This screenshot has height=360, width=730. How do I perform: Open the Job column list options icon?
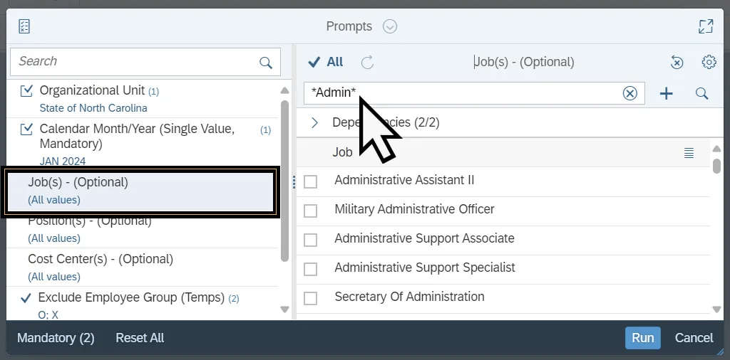click(x=689, y=152)
